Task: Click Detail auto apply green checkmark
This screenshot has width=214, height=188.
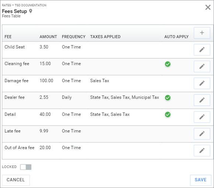Action: pos(168,115)
